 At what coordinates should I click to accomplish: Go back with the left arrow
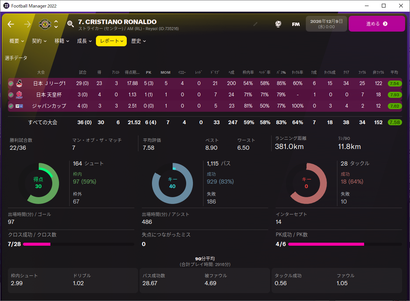pyautogui.click(x=11, y=24)
